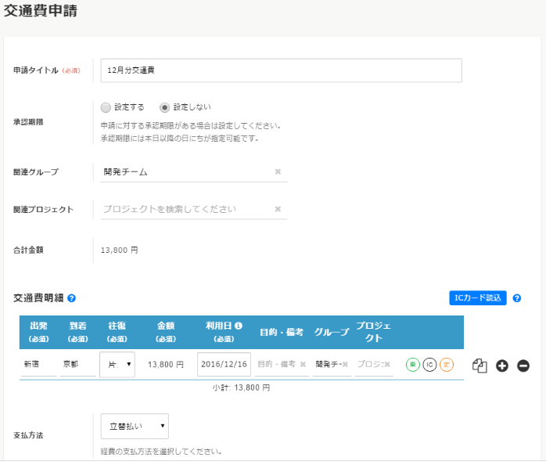Click the 申請タイトル input field

(x=281, y=70)
